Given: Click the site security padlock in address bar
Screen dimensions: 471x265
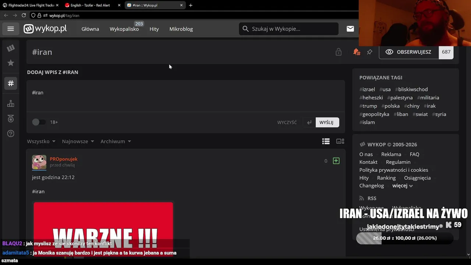Looking at the screenshot, I should (x=39, y=15).
